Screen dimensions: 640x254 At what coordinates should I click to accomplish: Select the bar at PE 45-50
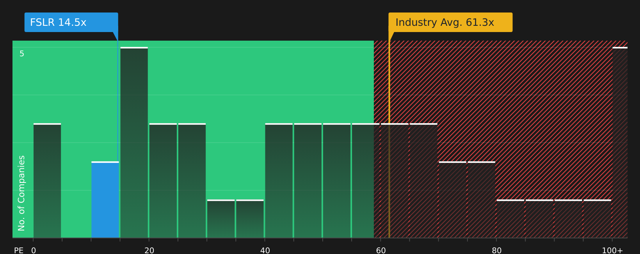308,181
